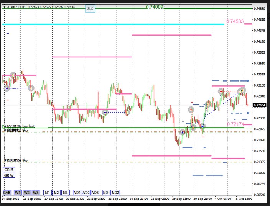Toggle the GR M button

8,169
